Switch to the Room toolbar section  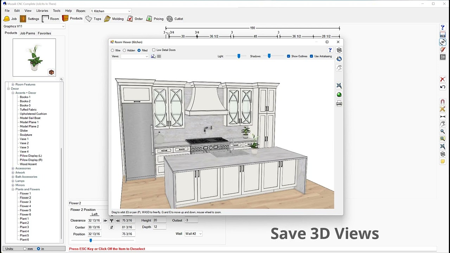point(51,19)
